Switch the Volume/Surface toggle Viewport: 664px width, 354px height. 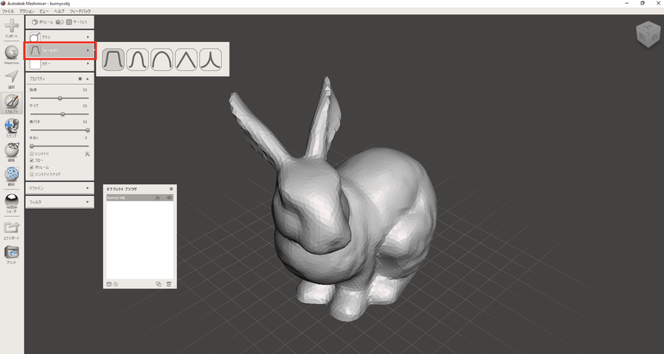tap(60, 22)
